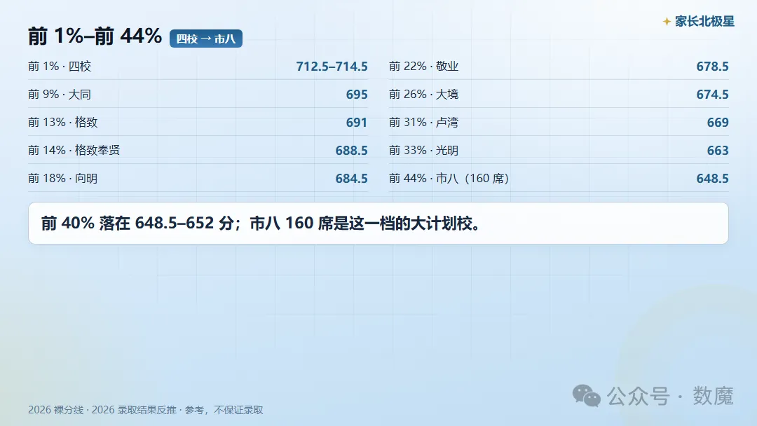Click the score 648.5 in the 市八 row
The height and width of the screenshot is (426, 757).
[712, 178]
